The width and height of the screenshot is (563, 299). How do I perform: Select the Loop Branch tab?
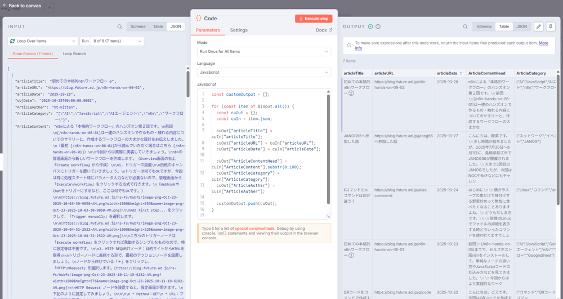tap(74, 53)
